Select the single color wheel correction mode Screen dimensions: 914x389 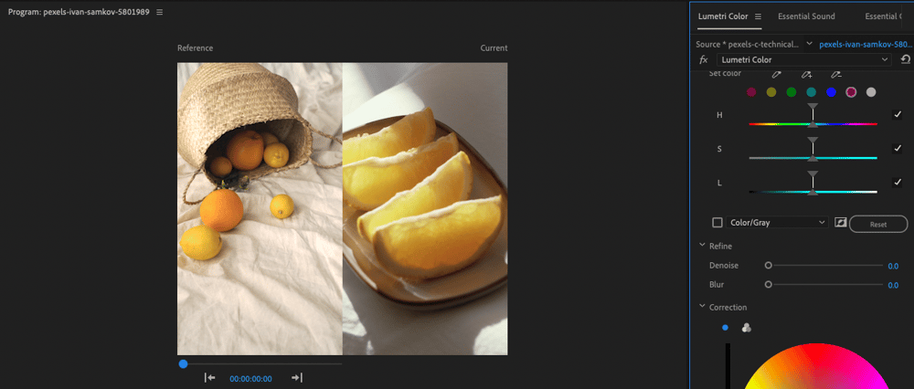click(725, 328)
